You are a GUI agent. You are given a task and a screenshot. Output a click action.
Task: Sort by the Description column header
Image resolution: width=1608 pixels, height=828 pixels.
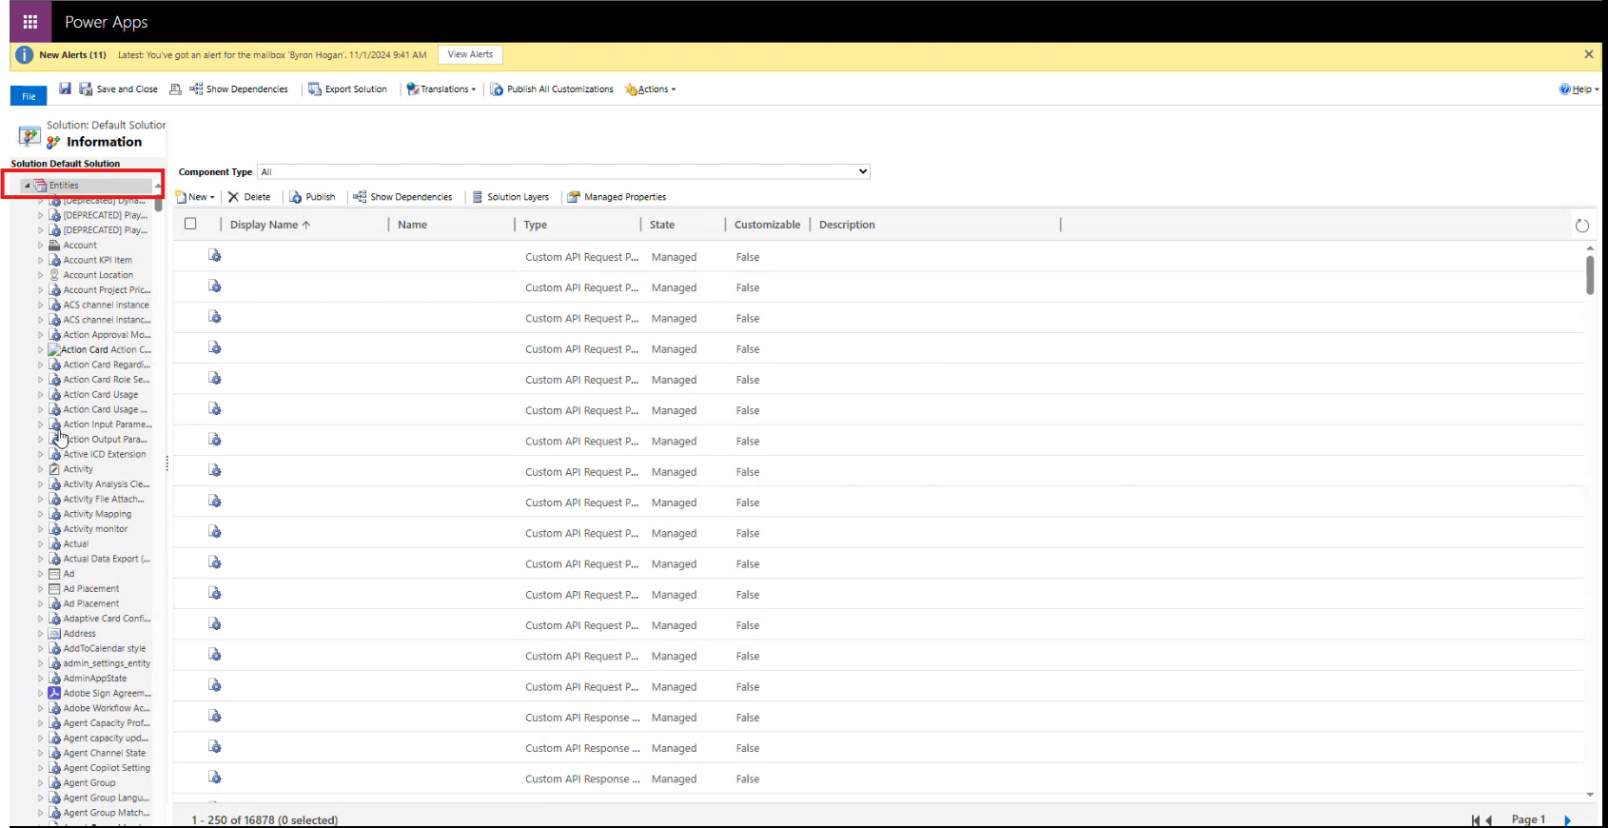[x=847, y=225]
